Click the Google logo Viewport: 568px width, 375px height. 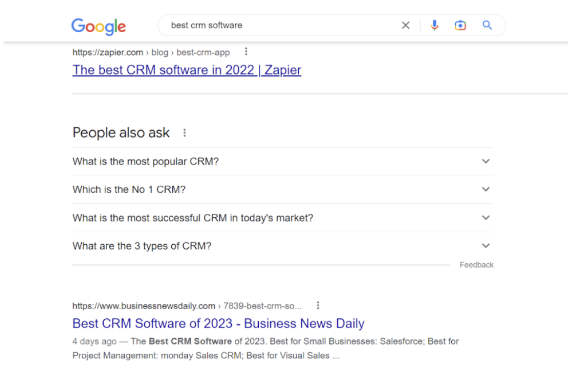(98, 26)
